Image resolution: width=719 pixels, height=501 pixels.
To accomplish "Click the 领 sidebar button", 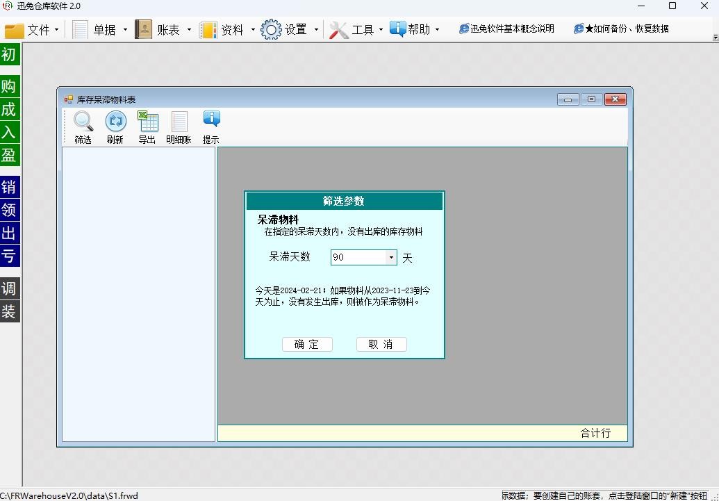I will tap(9, 210).
